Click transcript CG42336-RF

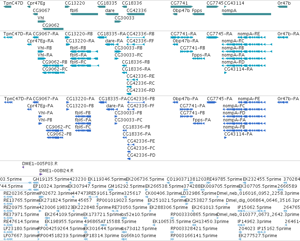tap(140, 41)
